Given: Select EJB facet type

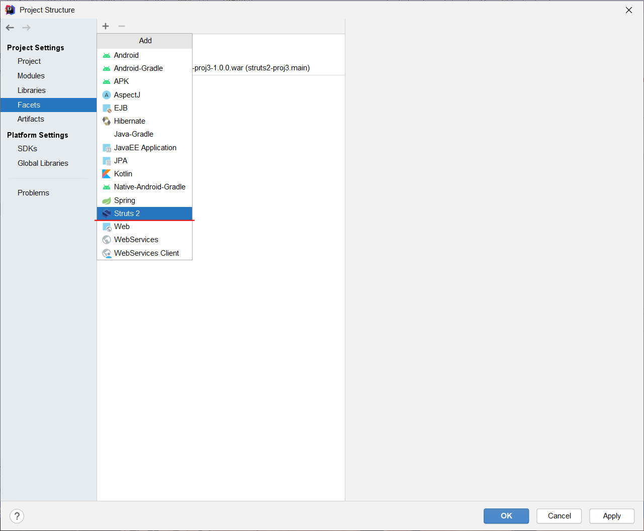Looking at the screenshot, I should click(x=144, y=108).
